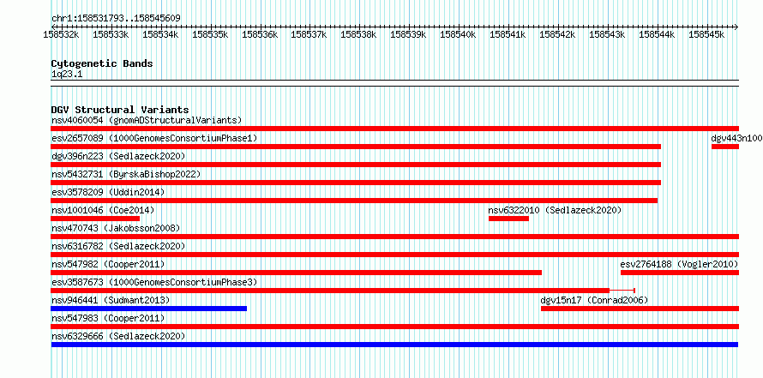Click the chr1:158531793..158545609 region label
Viewport: 763px width, 378px height.
[116, 18]
